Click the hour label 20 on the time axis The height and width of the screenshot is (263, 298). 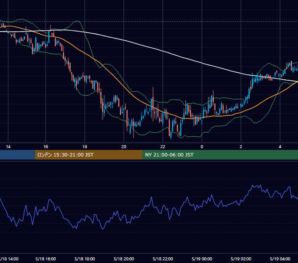click(x=124, y=147)
